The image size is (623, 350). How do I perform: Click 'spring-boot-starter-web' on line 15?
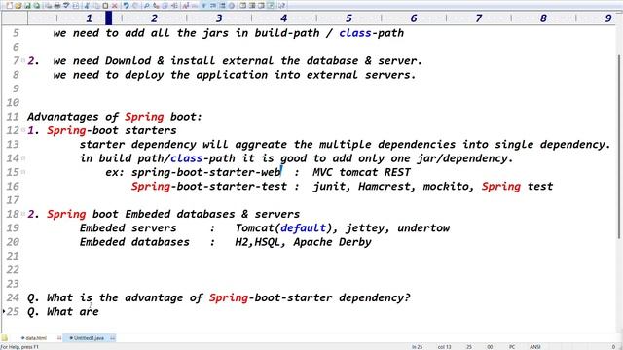[205, 172]
